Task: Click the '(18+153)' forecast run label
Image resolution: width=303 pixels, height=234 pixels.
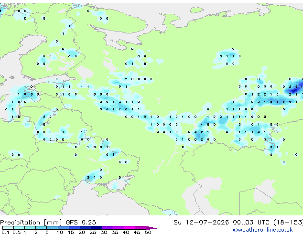Action: click(x=288, y=222)
